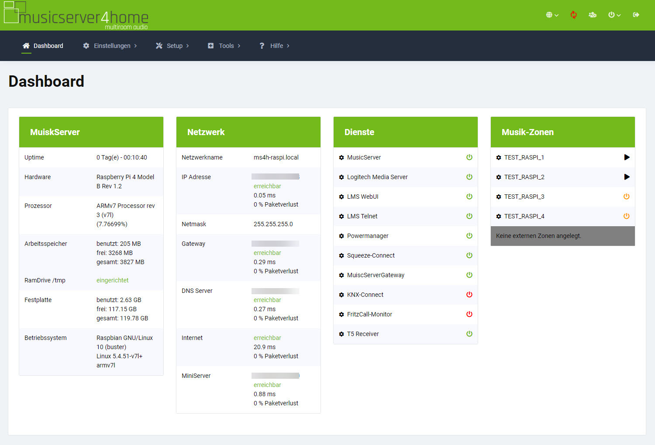The height and width of the screenshot is (445, 655).
Task: Power on zone TEST_RASPI_4
Action: click(627, 216)
